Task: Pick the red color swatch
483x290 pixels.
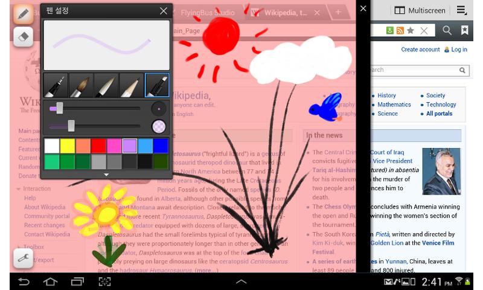Action: (x=98, y=146)
